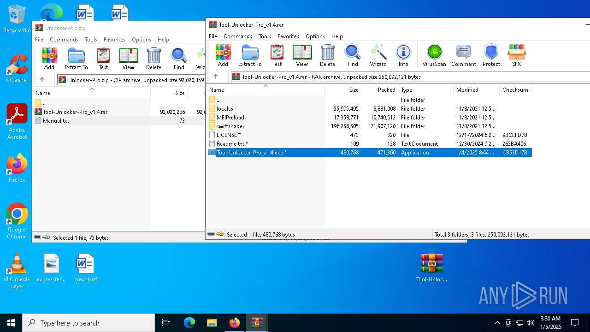590x332 pixels.
Task: Open the Wizard tool in RAR window
Action: (x=378, y=56)
